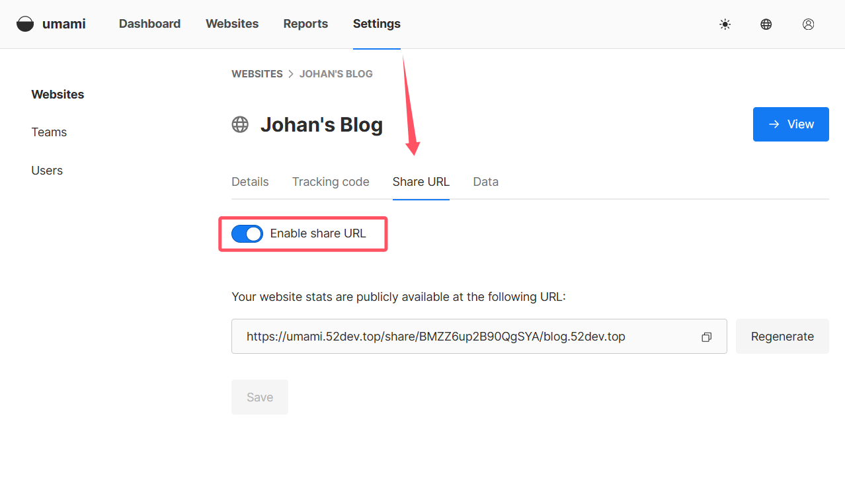Select Teams in the settings sidebar
845x494 pixels.
pyautogui.click(x=49, y=132)
